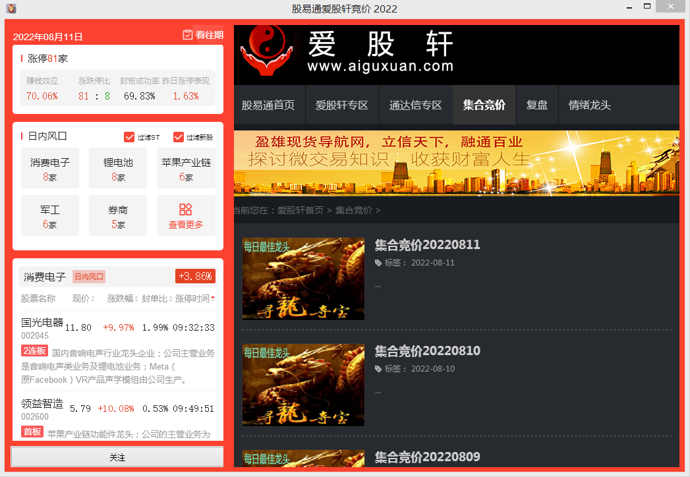The width and height of the screenshot is (690, 477).
Task: Click the tag icon under 集合竞价20220810
Action: pyautogui.click(x=378, y=369)
